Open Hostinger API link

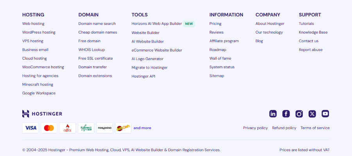click(x=143, y=76)
